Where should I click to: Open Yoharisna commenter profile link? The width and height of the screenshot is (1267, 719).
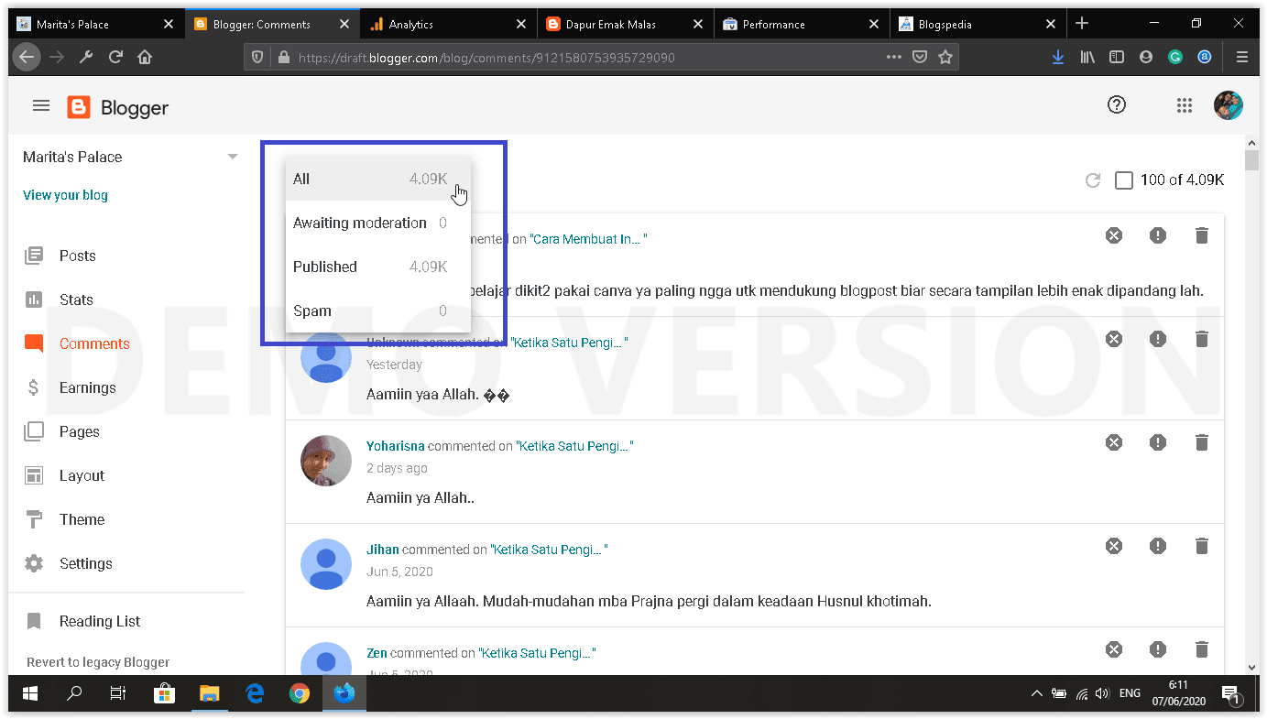click(396, 446)
